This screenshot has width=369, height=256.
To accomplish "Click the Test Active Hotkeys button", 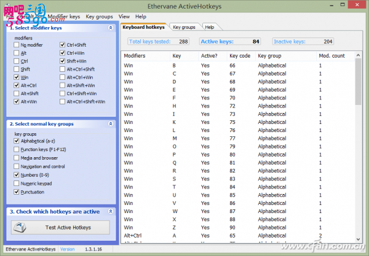I will click(x=60, y=227).
